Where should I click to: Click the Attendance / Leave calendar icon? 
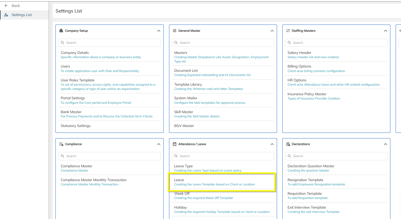175,144
